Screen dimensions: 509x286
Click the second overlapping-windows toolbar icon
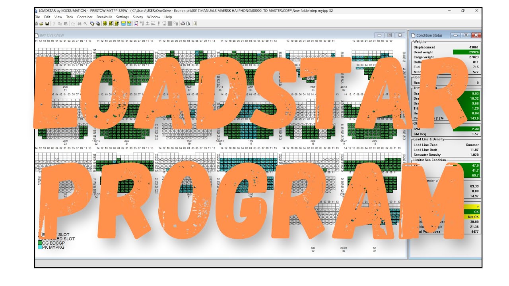[x=98, y=24]
